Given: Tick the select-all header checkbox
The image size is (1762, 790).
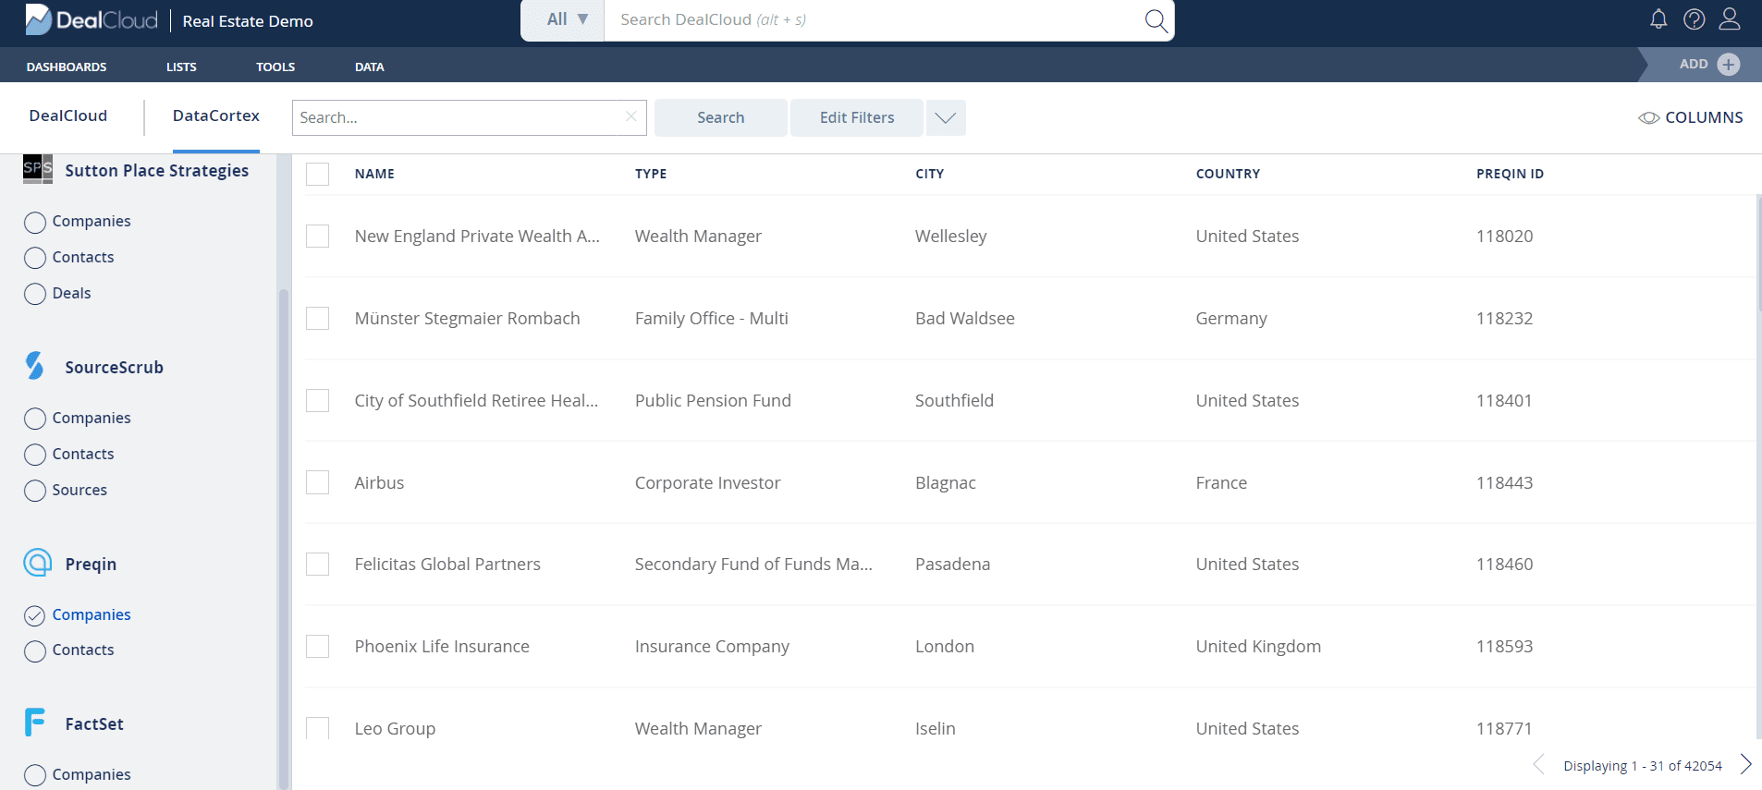Looking at the screenshot, I should click(317, 174).
